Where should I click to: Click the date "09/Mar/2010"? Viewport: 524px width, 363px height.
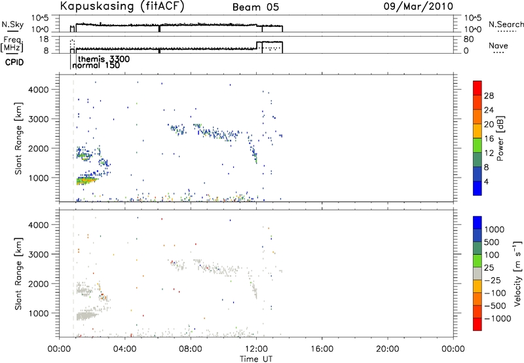point(419,7)
